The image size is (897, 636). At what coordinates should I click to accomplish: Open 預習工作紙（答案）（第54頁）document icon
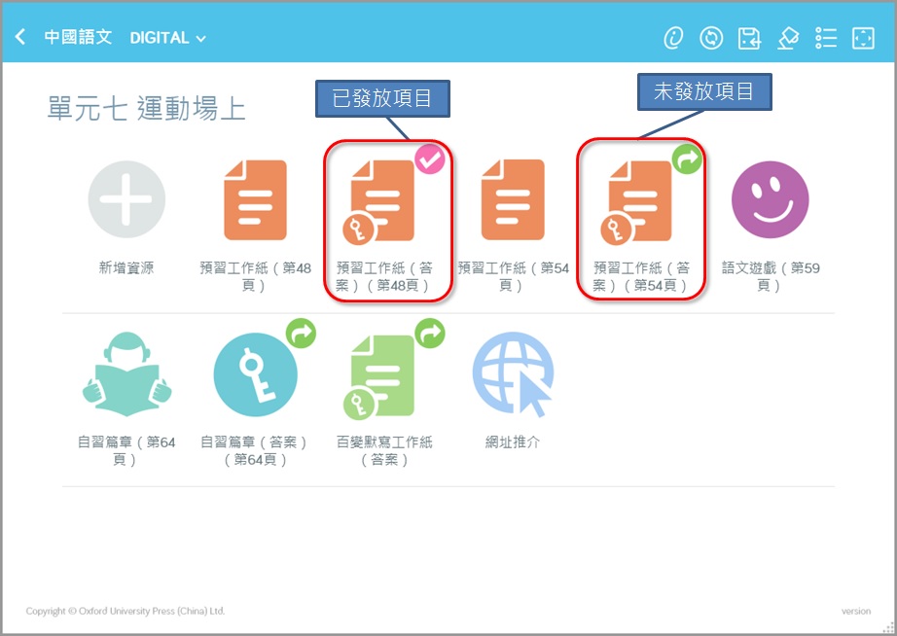tap(636, 201)
